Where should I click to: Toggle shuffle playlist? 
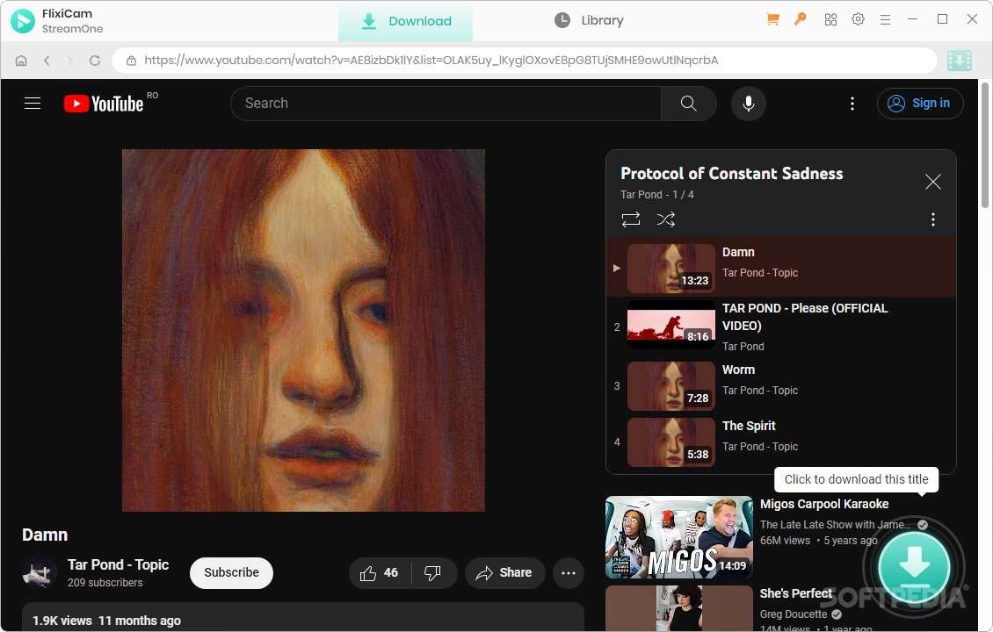665,219
